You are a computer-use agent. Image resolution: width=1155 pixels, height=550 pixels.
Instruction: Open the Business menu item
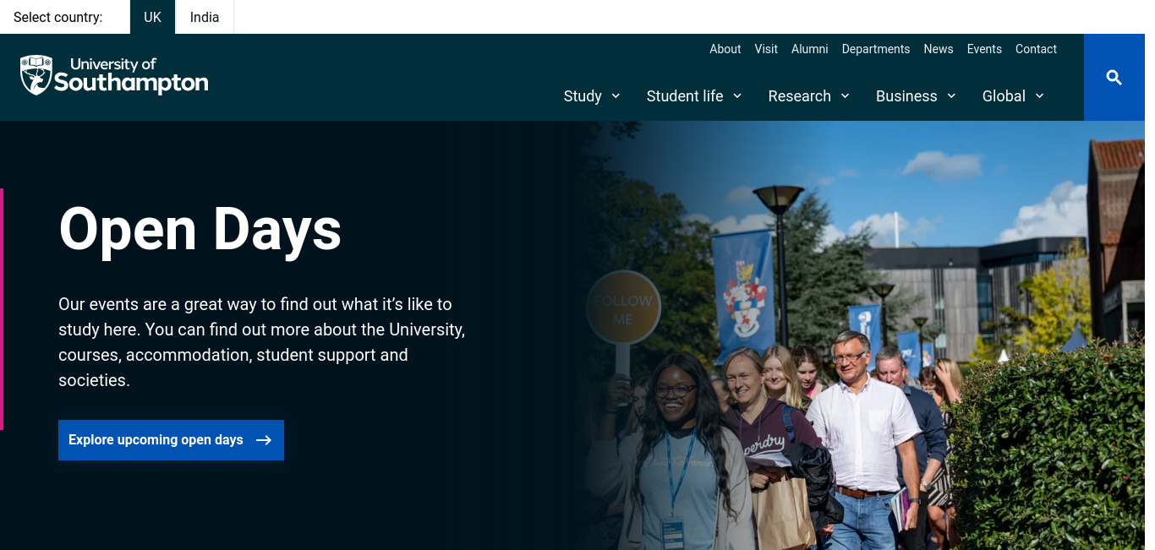(x=906, y=96)
